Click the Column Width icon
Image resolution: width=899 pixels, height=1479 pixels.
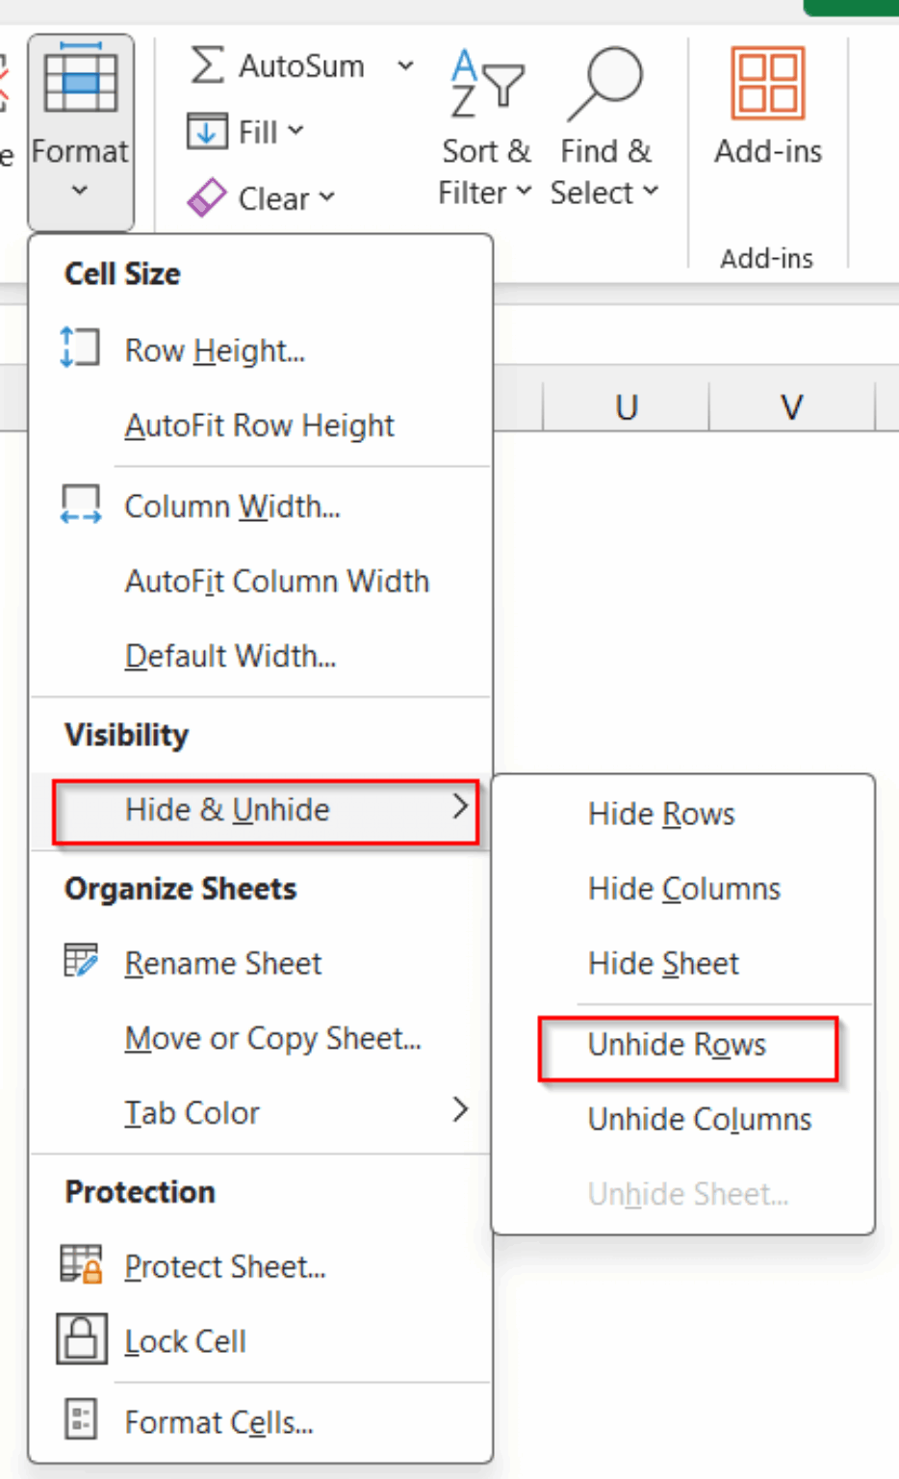79,503
